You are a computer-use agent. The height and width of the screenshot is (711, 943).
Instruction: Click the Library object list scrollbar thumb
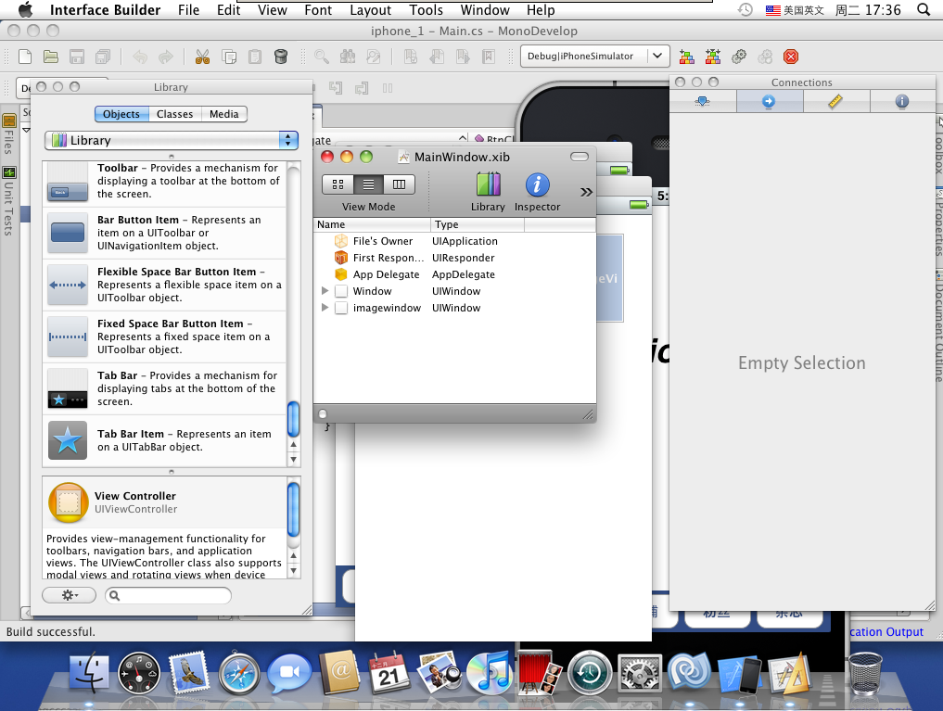coord(294,419)
